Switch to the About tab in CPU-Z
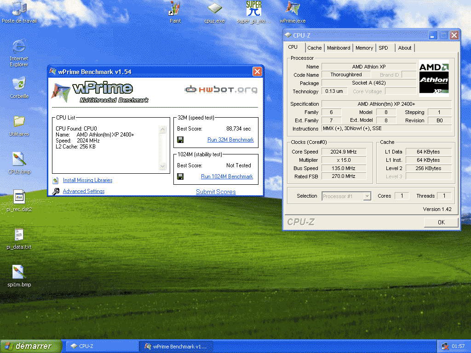Image resolution: width=471 pixels, height=353 pixels. coord(405,48)
